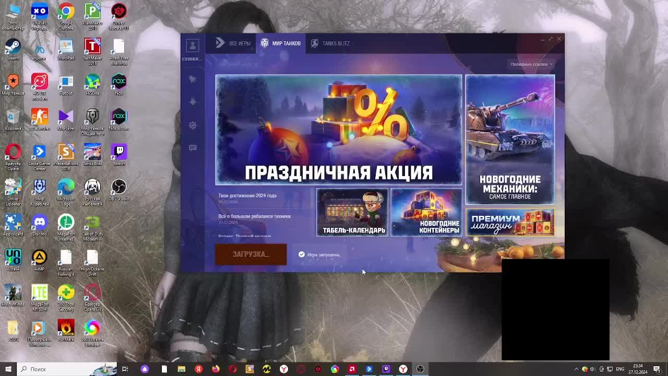Open Мир Кораблей desktop shortcut
Image resolution: width=668 pixels, height=376 pixels.
click(x=39, y=192)
